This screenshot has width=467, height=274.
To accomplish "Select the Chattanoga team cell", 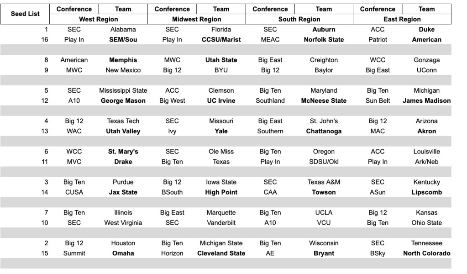I will tap(324, 132).
